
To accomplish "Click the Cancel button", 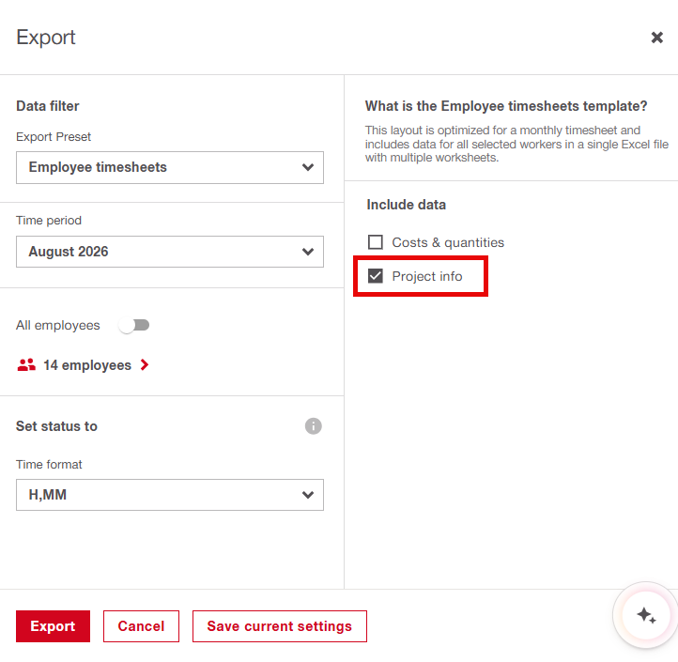I will [141, 626].
